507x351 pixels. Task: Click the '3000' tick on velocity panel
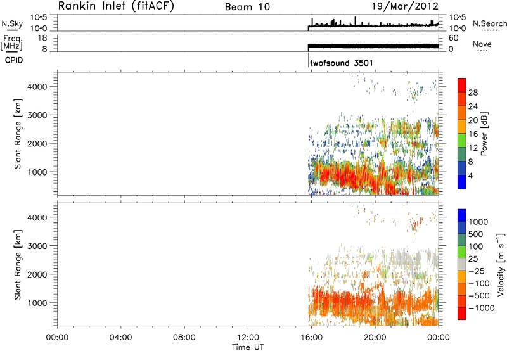click(x=37, y=246)
